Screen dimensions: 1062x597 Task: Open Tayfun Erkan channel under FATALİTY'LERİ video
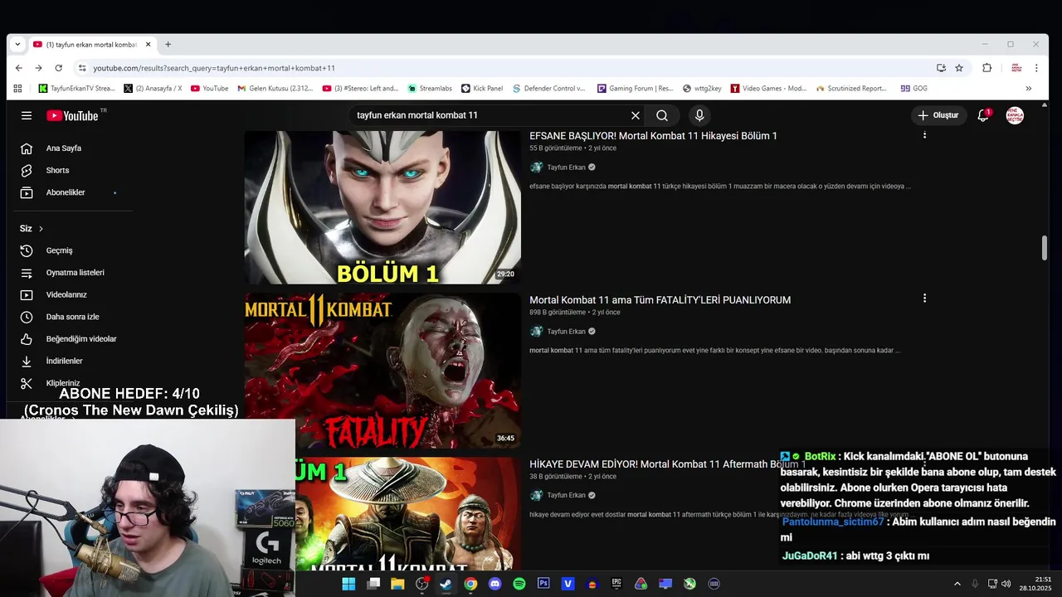566,332
